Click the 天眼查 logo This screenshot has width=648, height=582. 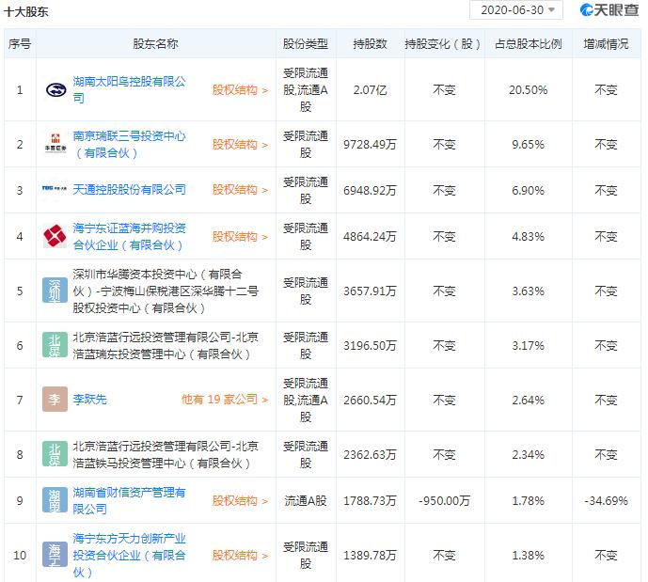tap(609, 10)
